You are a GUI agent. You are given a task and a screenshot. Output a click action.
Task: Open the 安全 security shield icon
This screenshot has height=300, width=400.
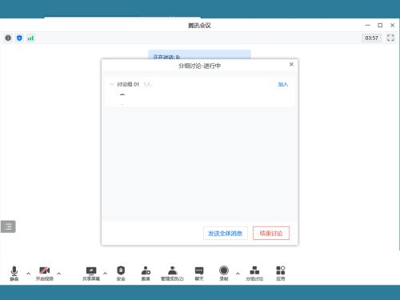[121, 273]
